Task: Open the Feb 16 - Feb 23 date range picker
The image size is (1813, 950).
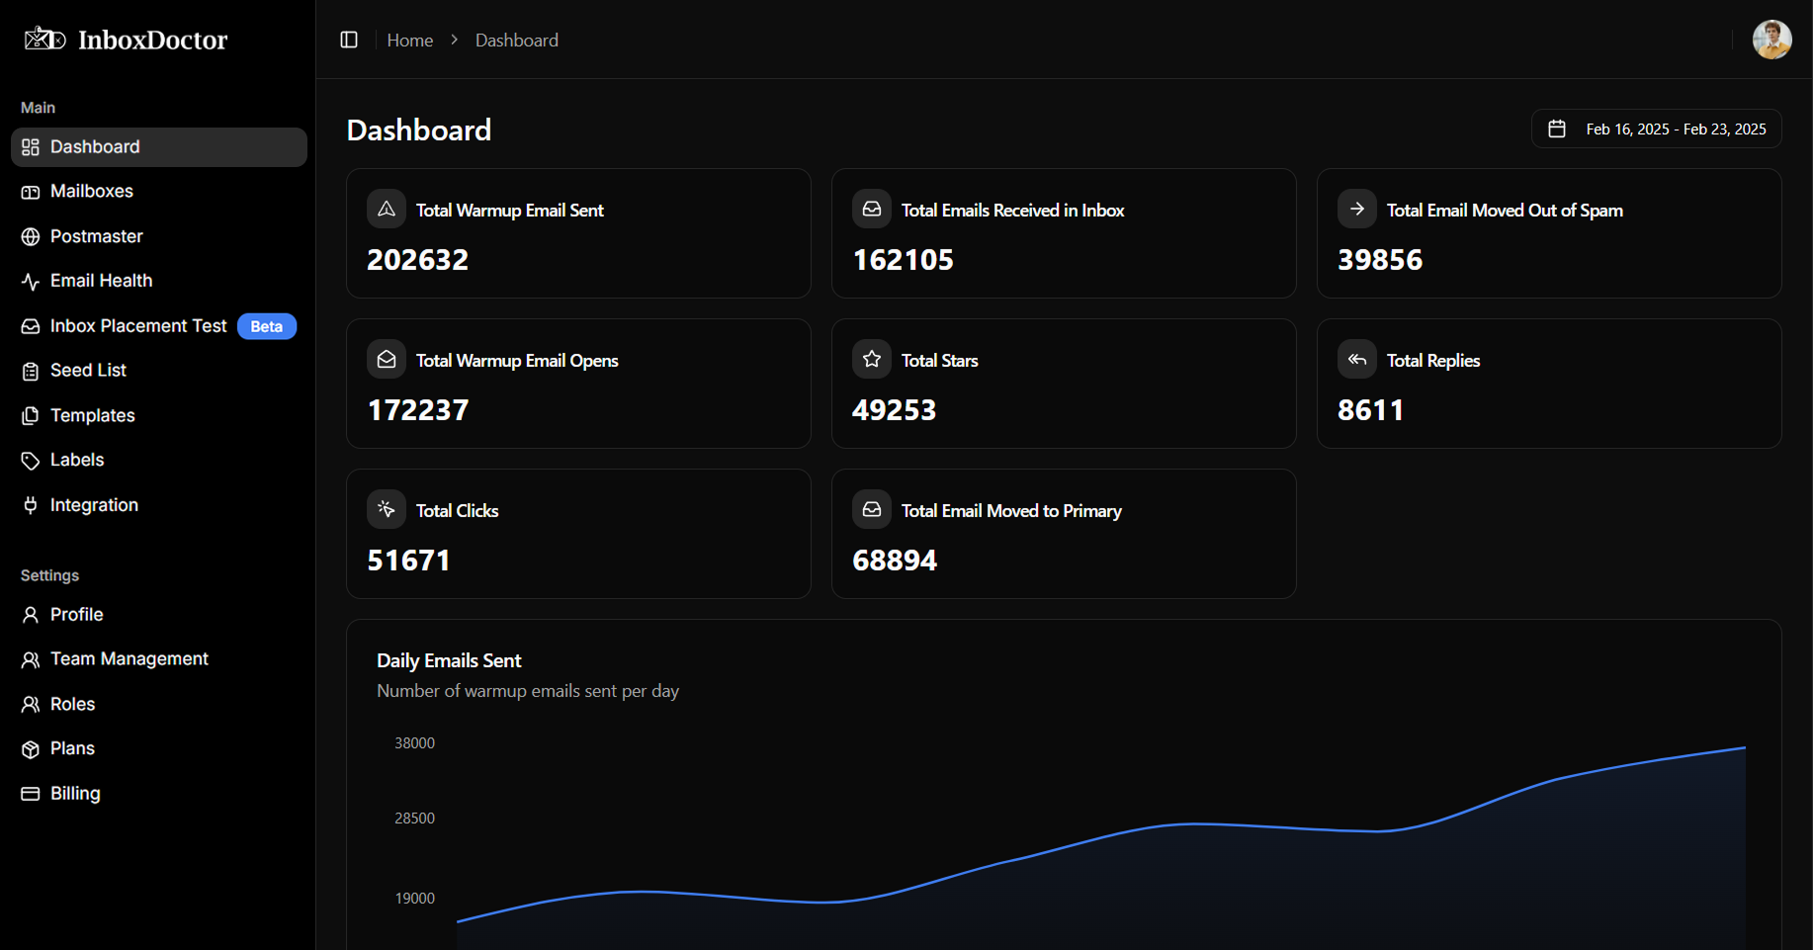Action: tap(1656, 129)
